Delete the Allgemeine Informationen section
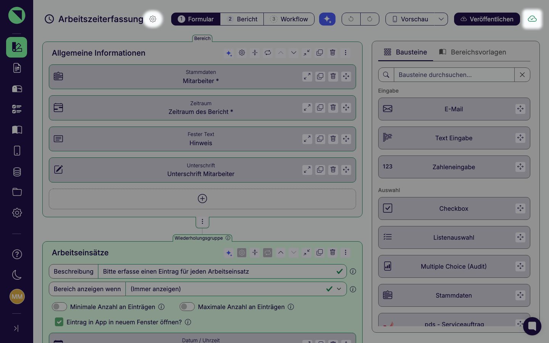The height and width of the screenshot is (343, 549). (332, 53)
